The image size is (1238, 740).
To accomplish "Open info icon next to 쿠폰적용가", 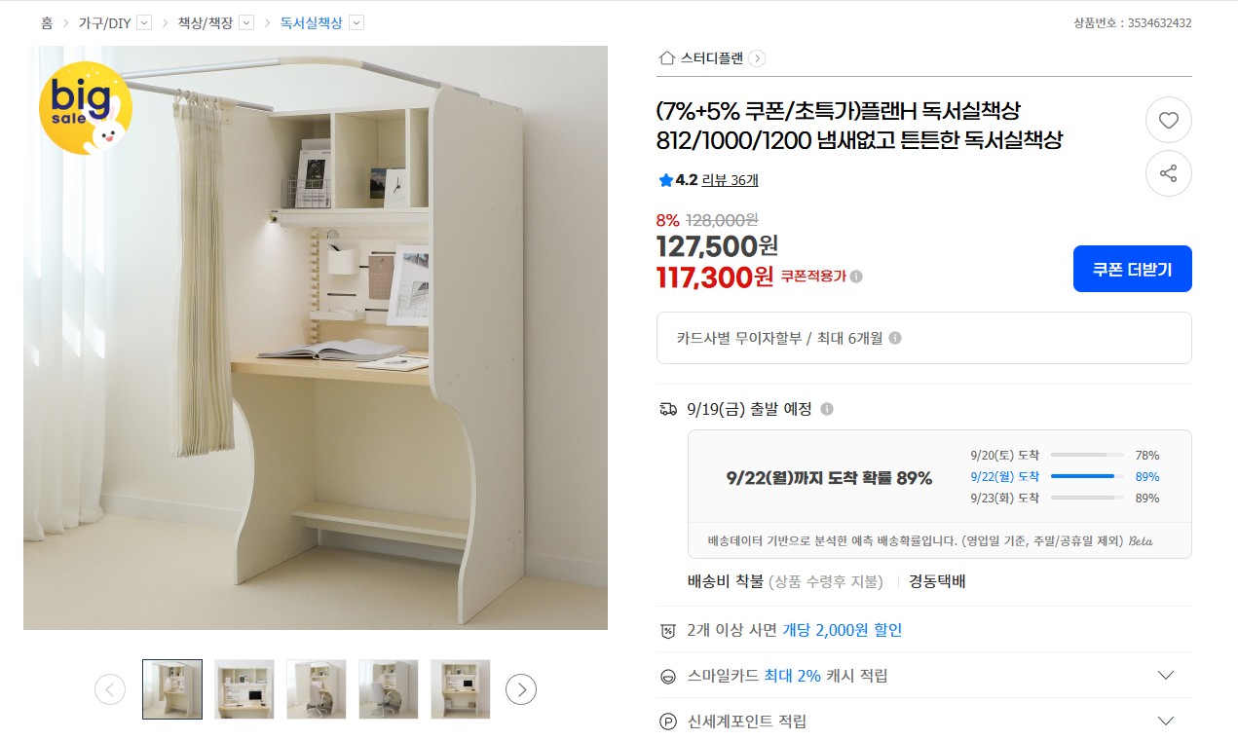I will tap(856, 277).
